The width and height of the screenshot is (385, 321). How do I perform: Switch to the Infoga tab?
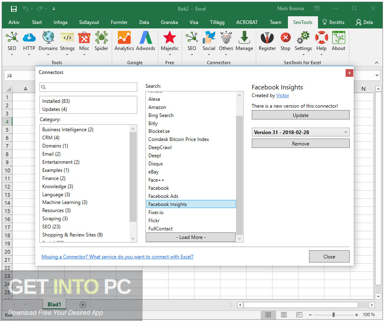click(x=61, y=22)
